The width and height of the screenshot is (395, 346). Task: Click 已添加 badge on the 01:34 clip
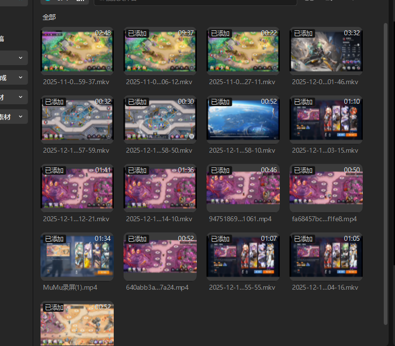click(x=54, y=239)
